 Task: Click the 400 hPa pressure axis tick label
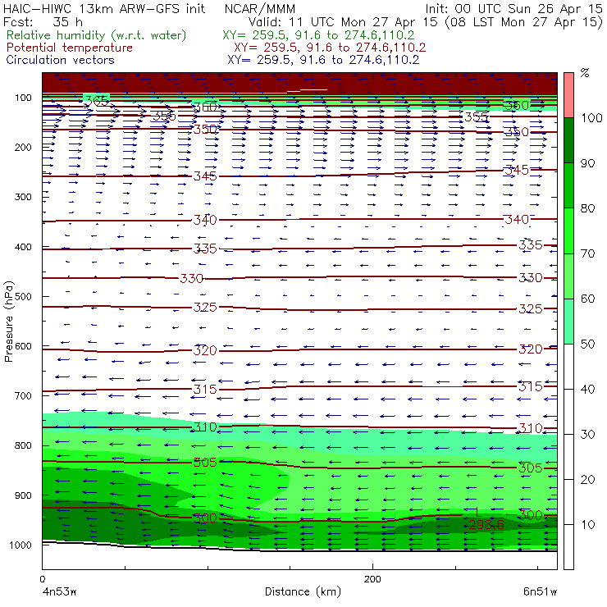point(23,247)
